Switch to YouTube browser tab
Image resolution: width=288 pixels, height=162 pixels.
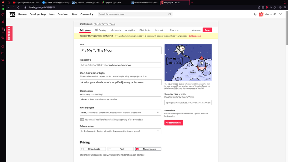point(26,3)
